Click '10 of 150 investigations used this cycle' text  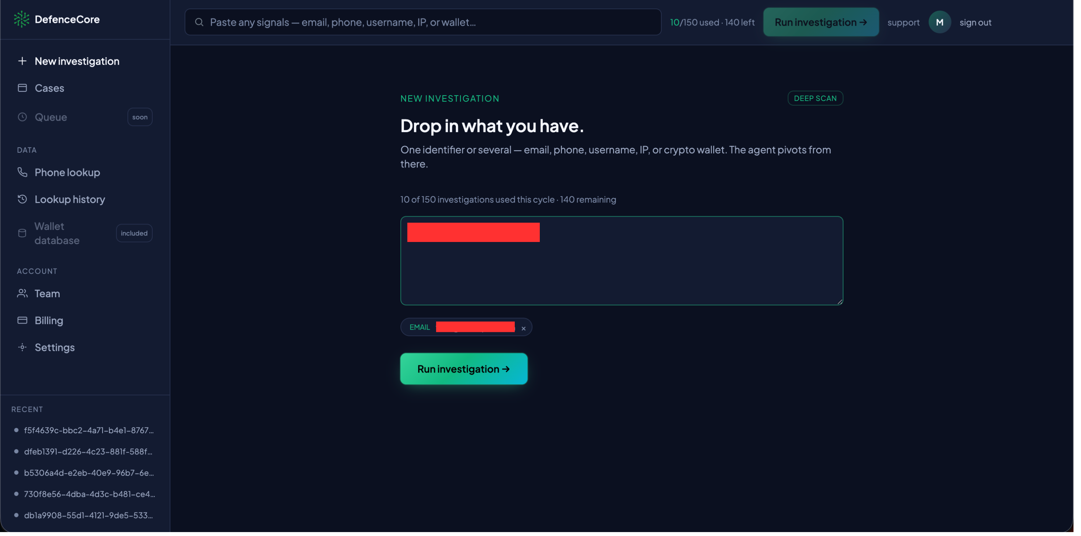(x=480, y=201)
